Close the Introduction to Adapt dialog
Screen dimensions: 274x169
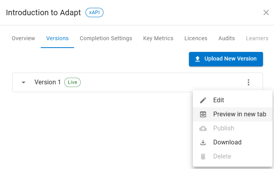pyautogui.click(x=266, y=12)
